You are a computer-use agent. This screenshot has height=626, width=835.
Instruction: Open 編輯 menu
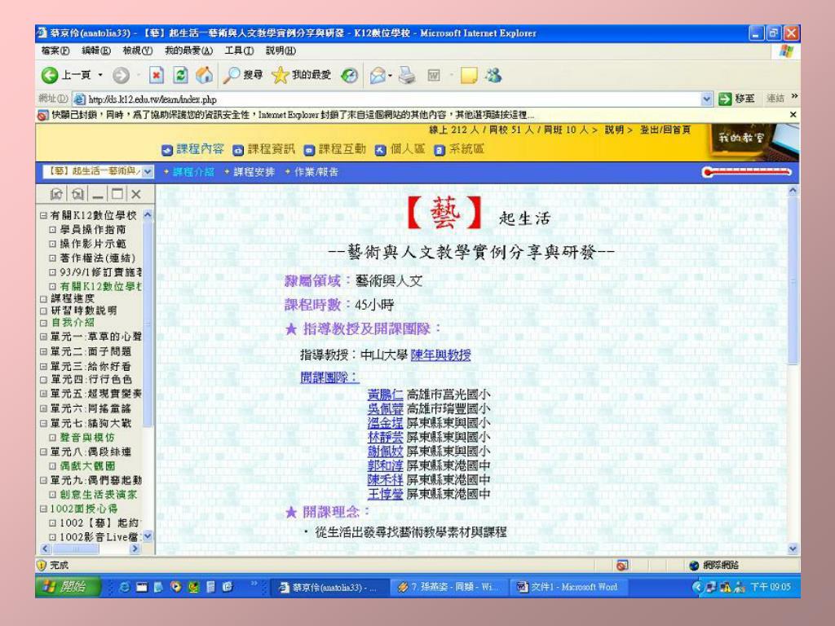(96, 51)
